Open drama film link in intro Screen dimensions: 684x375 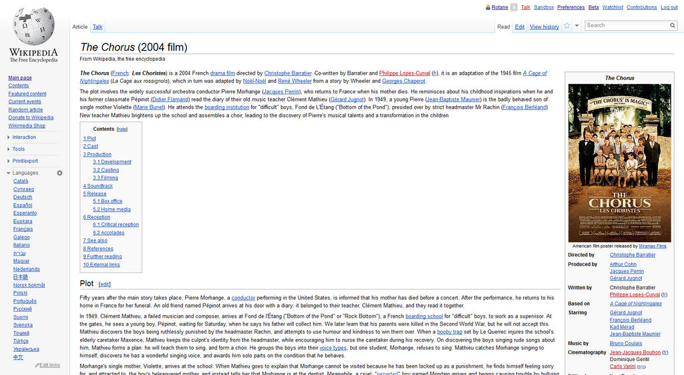(222, 73)
